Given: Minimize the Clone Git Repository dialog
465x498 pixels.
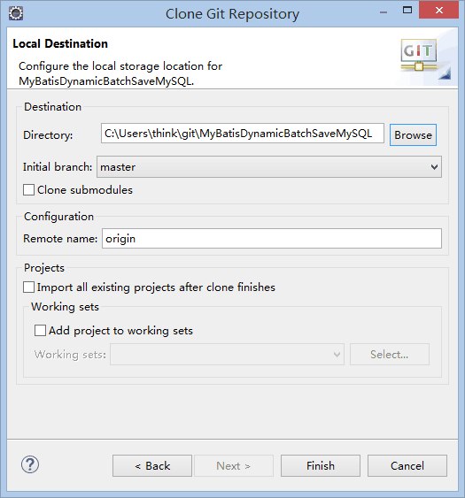Looking at the screenshot, I should coord(384,11).
